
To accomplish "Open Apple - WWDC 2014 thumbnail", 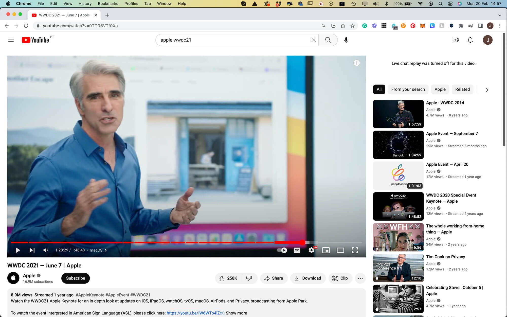I will click(x=398, y=114).
